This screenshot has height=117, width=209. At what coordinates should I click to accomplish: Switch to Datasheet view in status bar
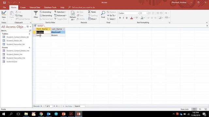194,109
